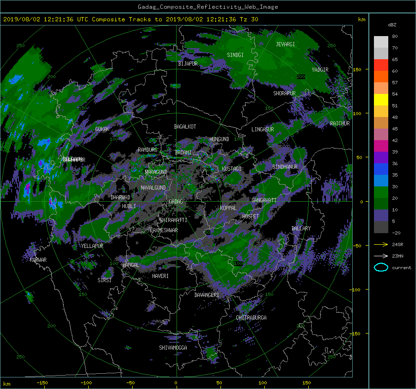Click the KOPPAL city label
This screenshot has width=416, height=389.
point(228,208)
